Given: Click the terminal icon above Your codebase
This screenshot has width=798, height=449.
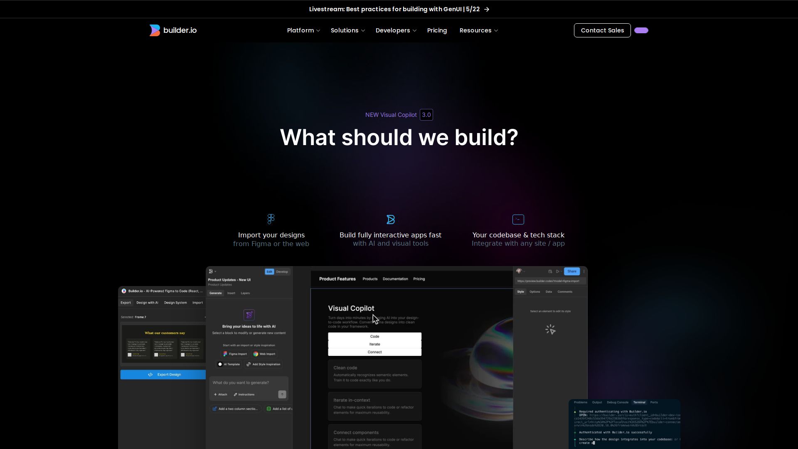Looking at the screenshot, I should pos(518,220).
